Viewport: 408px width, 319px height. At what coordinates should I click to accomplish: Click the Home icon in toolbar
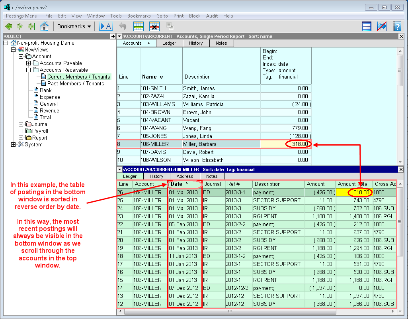(x=44, y=26)
